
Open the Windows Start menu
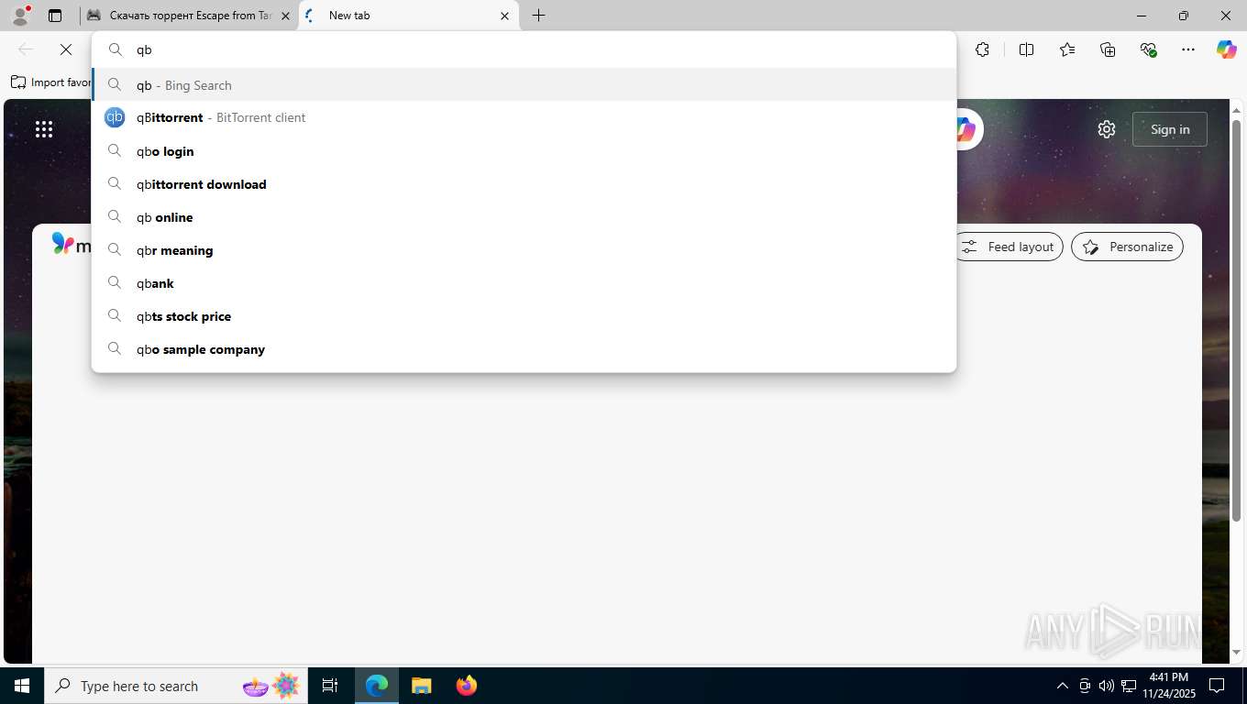point(22,686)
